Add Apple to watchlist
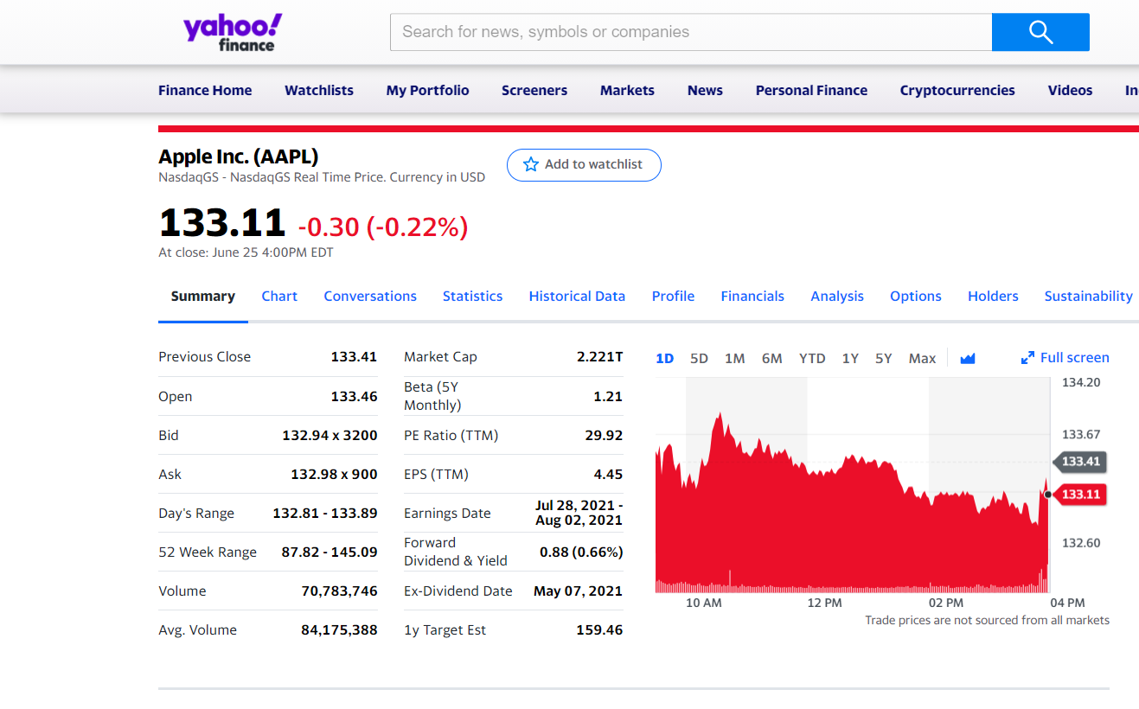 [x=584, y=164]
